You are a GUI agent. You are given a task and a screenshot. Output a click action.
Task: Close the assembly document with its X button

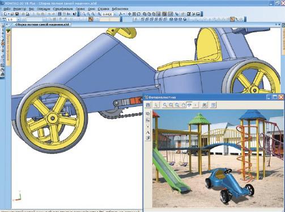click(279, 24)
